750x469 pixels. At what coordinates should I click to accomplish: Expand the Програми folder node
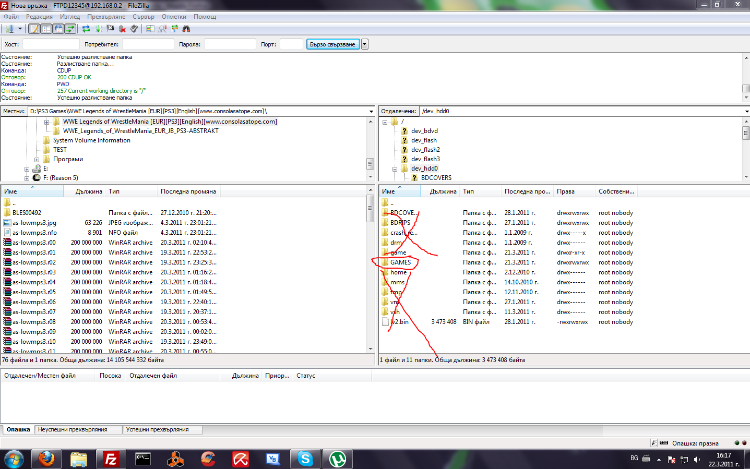pyautogui.click(x=37, y=160)
